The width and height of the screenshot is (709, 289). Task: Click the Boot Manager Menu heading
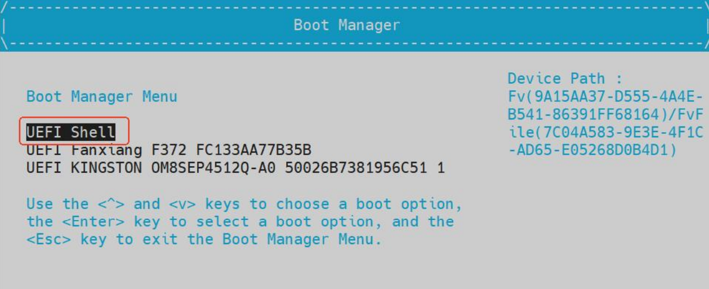tap(102, 97)
